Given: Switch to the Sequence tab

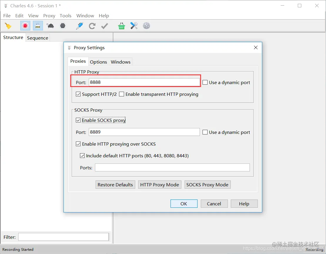Looking at the screenshot, I should pyautogui.click(x=38, y=38).
